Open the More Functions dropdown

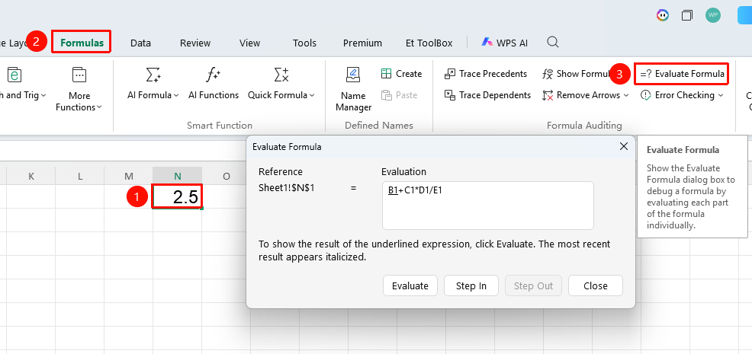pos(79,90)
